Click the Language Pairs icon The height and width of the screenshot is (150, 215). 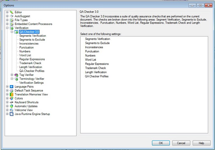click(x=12, y=87)
